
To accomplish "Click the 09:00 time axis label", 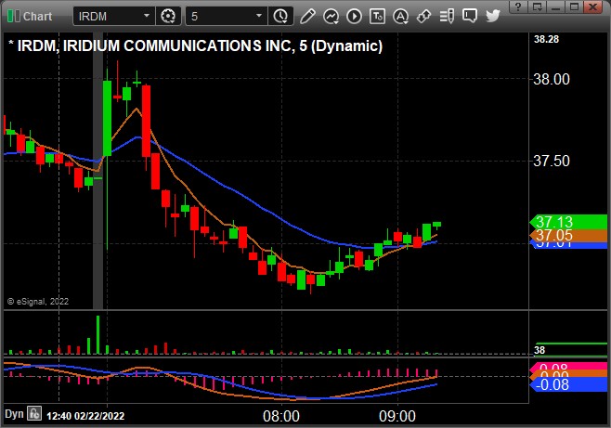I will (x=397, y=416).
